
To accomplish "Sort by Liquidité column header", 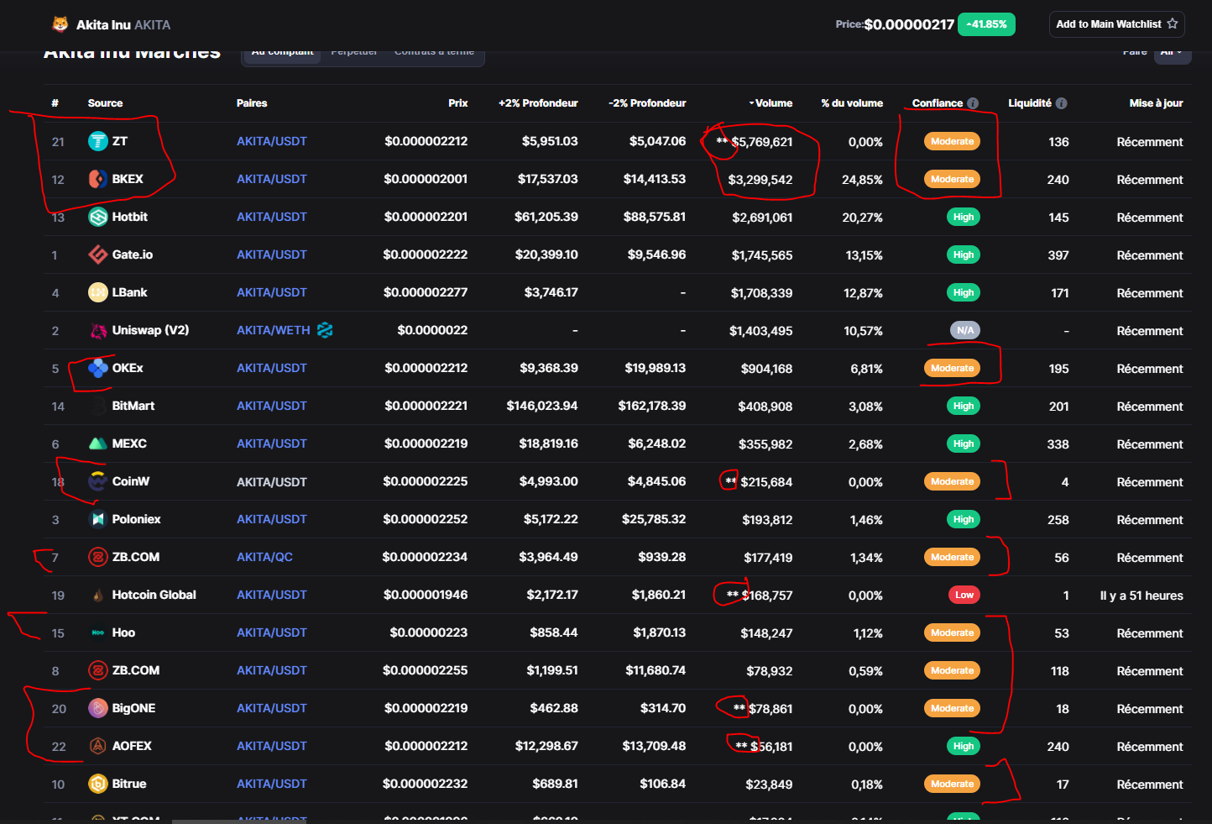I will coord(1030,103).
